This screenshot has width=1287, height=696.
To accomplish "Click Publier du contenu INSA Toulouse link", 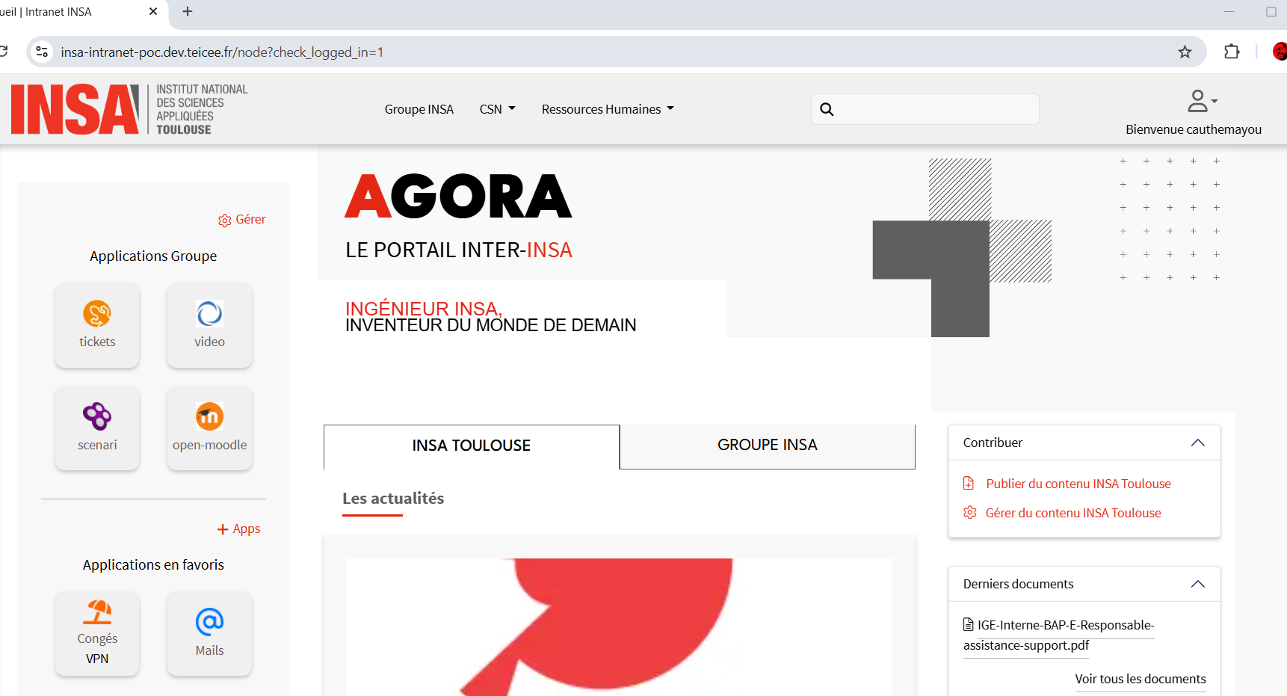I will point(1078,484).
